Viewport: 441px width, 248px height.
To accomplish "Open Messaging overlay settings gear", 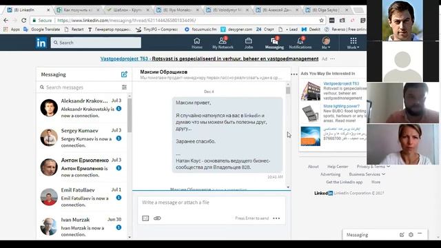I will [411, 235].
